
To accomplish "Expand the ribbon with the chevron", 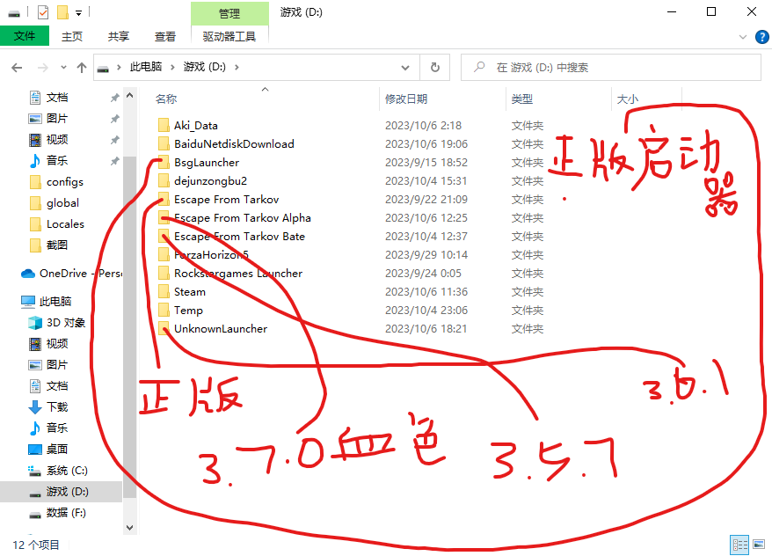I will coord(743,37).
